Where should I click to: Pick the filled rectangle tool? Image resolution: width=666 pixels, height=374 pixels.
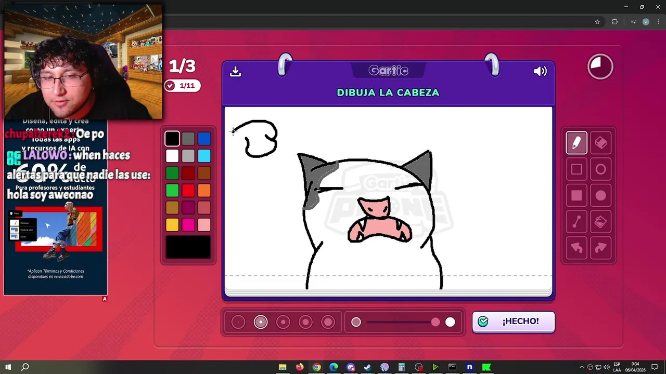pyautogui.click(x=577, y=196)
